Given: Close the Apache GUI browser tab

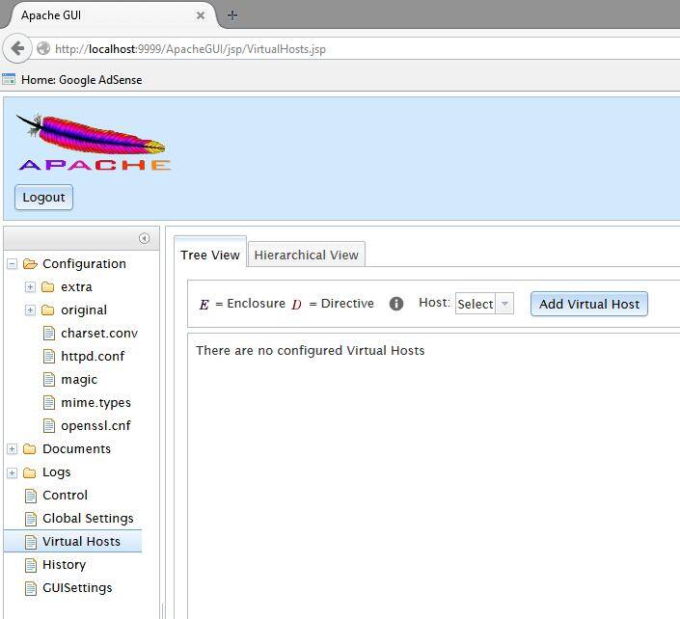Looking at the screenshot, I should [x=201, y=15].
